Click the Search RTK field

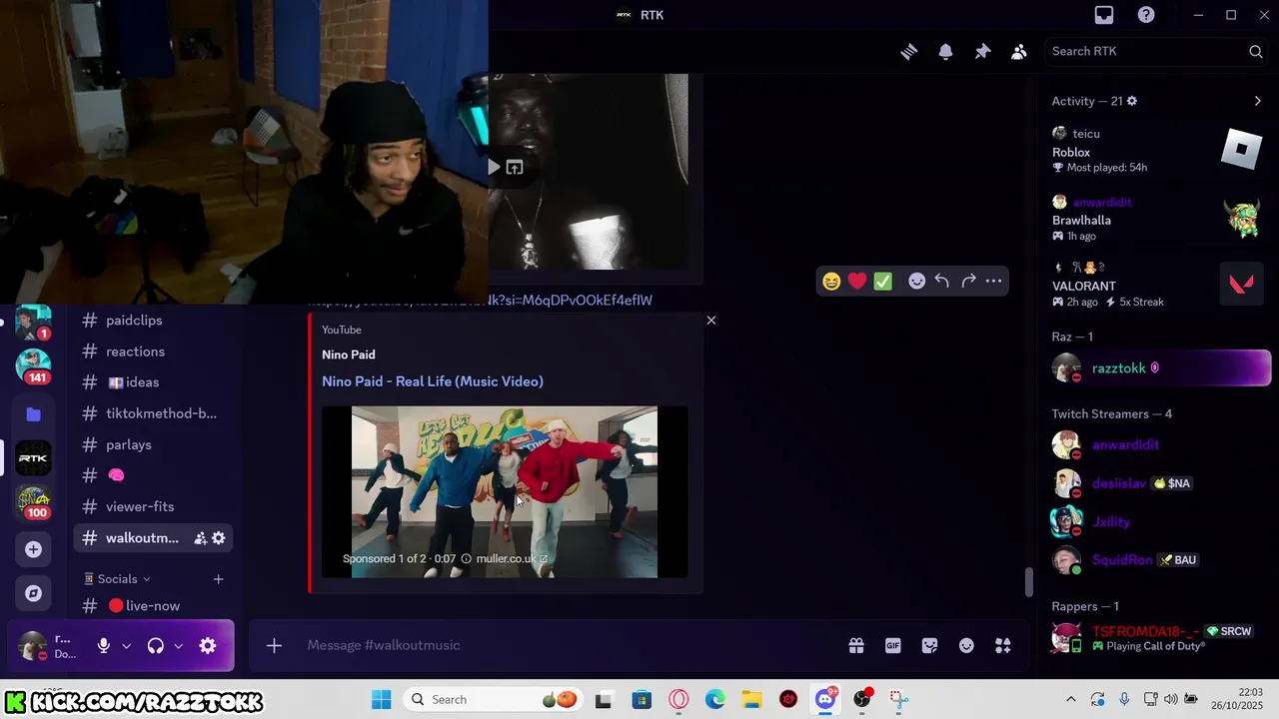tap(1157, 51)
